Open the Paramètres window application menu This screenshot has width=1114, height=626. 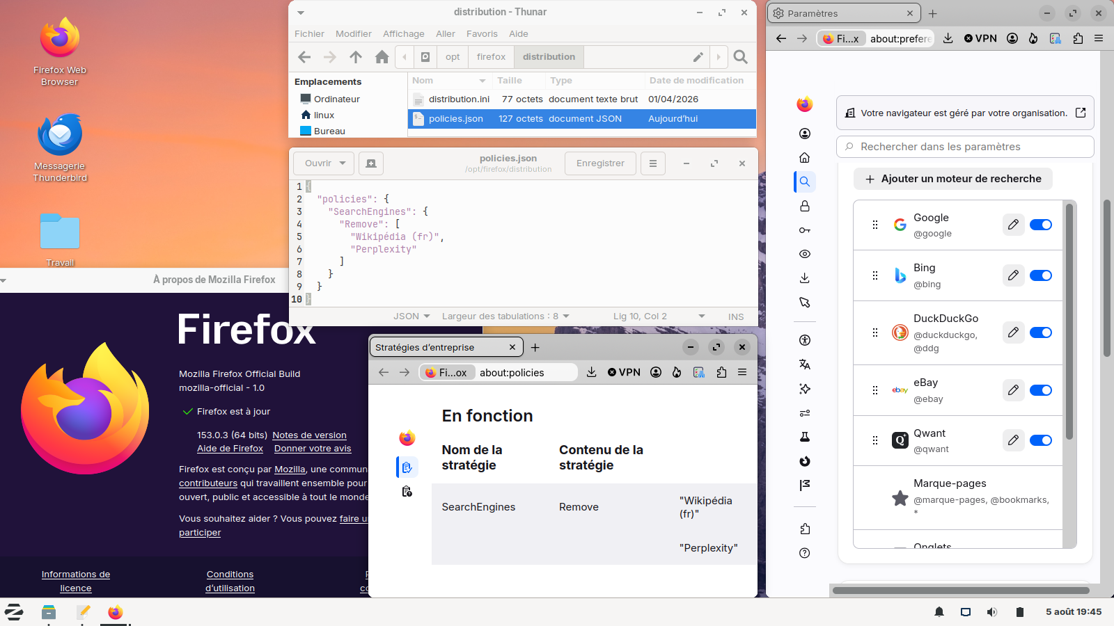click(x=1099, y=38)
